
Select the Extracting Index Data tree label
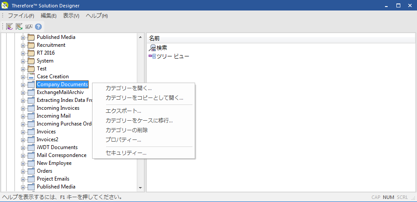click(x=64, y=100)
